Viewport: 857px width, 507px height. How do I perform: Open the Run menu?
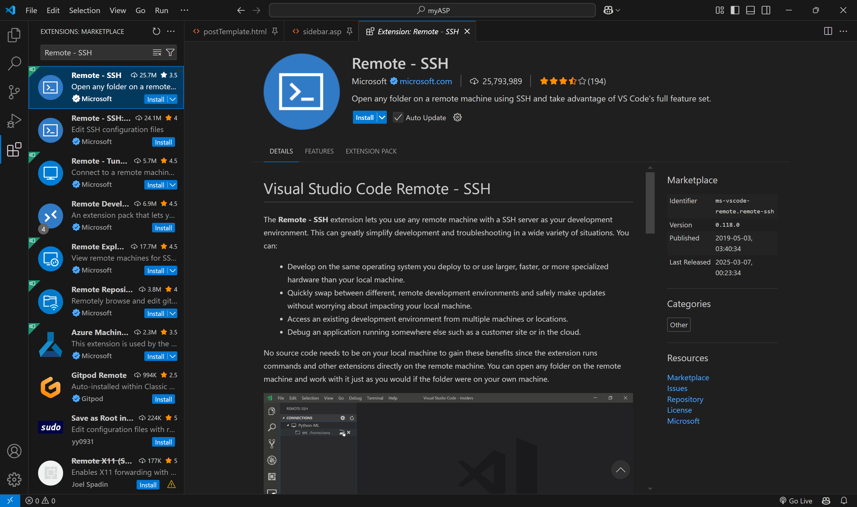[162, 10]
